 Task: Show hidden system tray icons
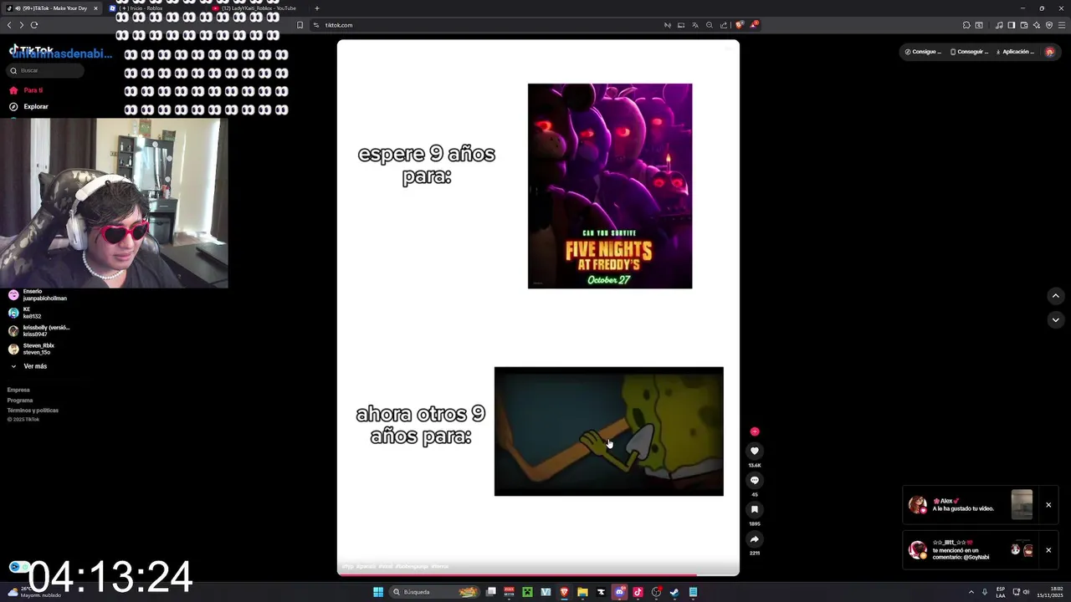[971, 592]
